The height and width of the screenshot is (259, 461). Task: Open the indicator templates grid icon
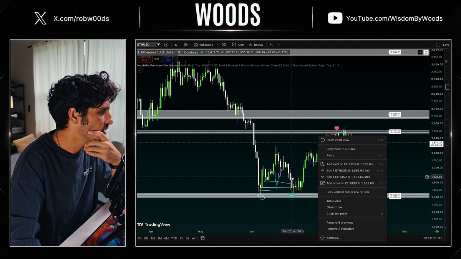pyautogui.click(x=224, y=45)
